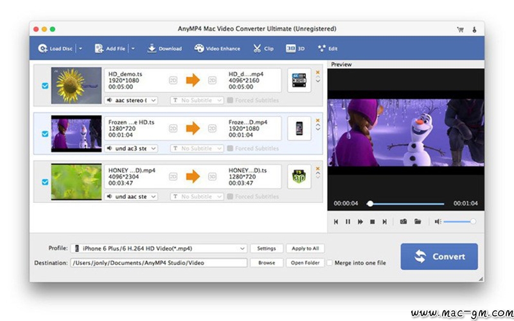Skip to next in the preview player
Screen dimensions: 514x321
(384, 221)
